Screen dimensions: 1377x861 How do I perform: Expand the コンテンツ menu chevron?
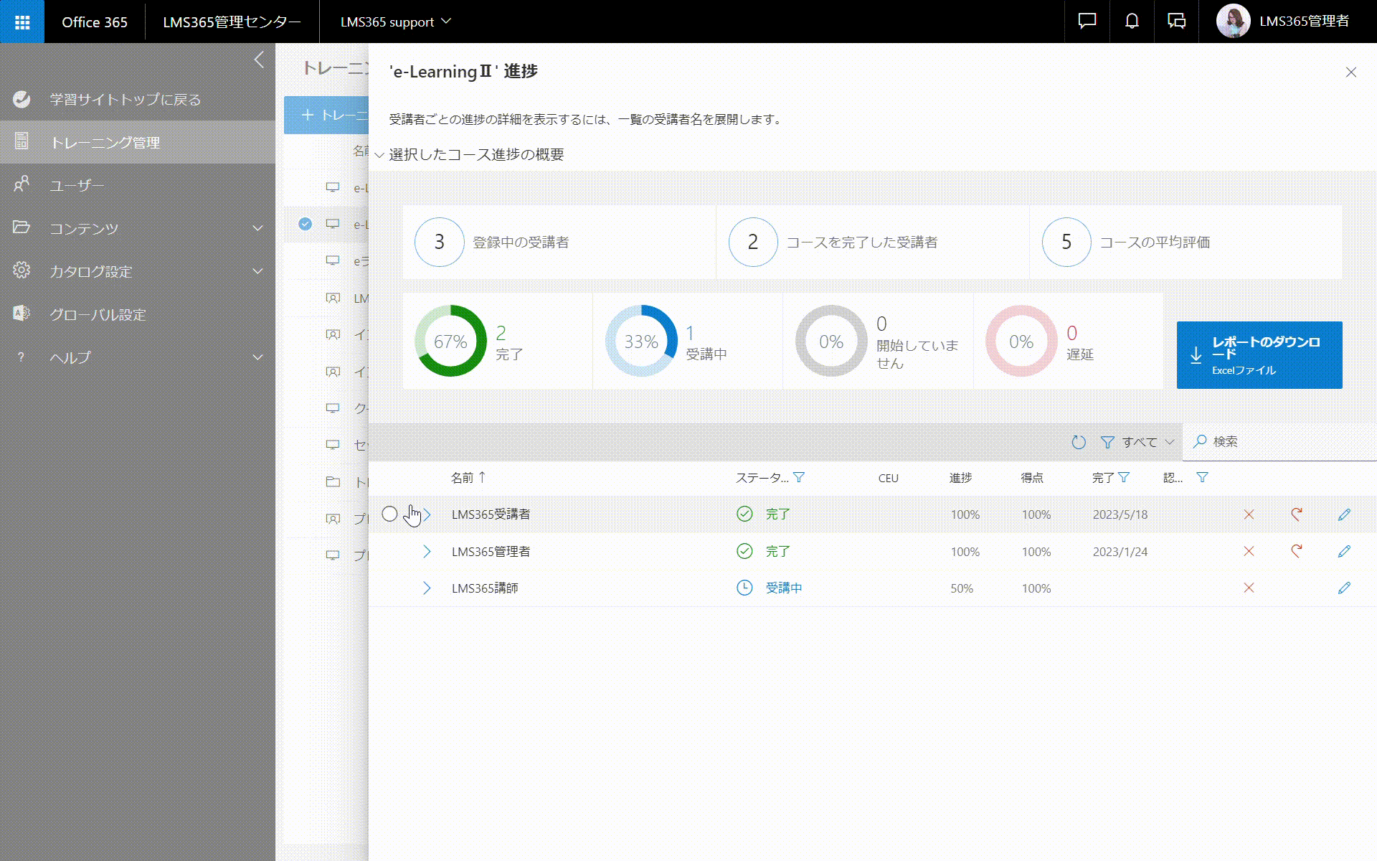[x=257, y=228]
